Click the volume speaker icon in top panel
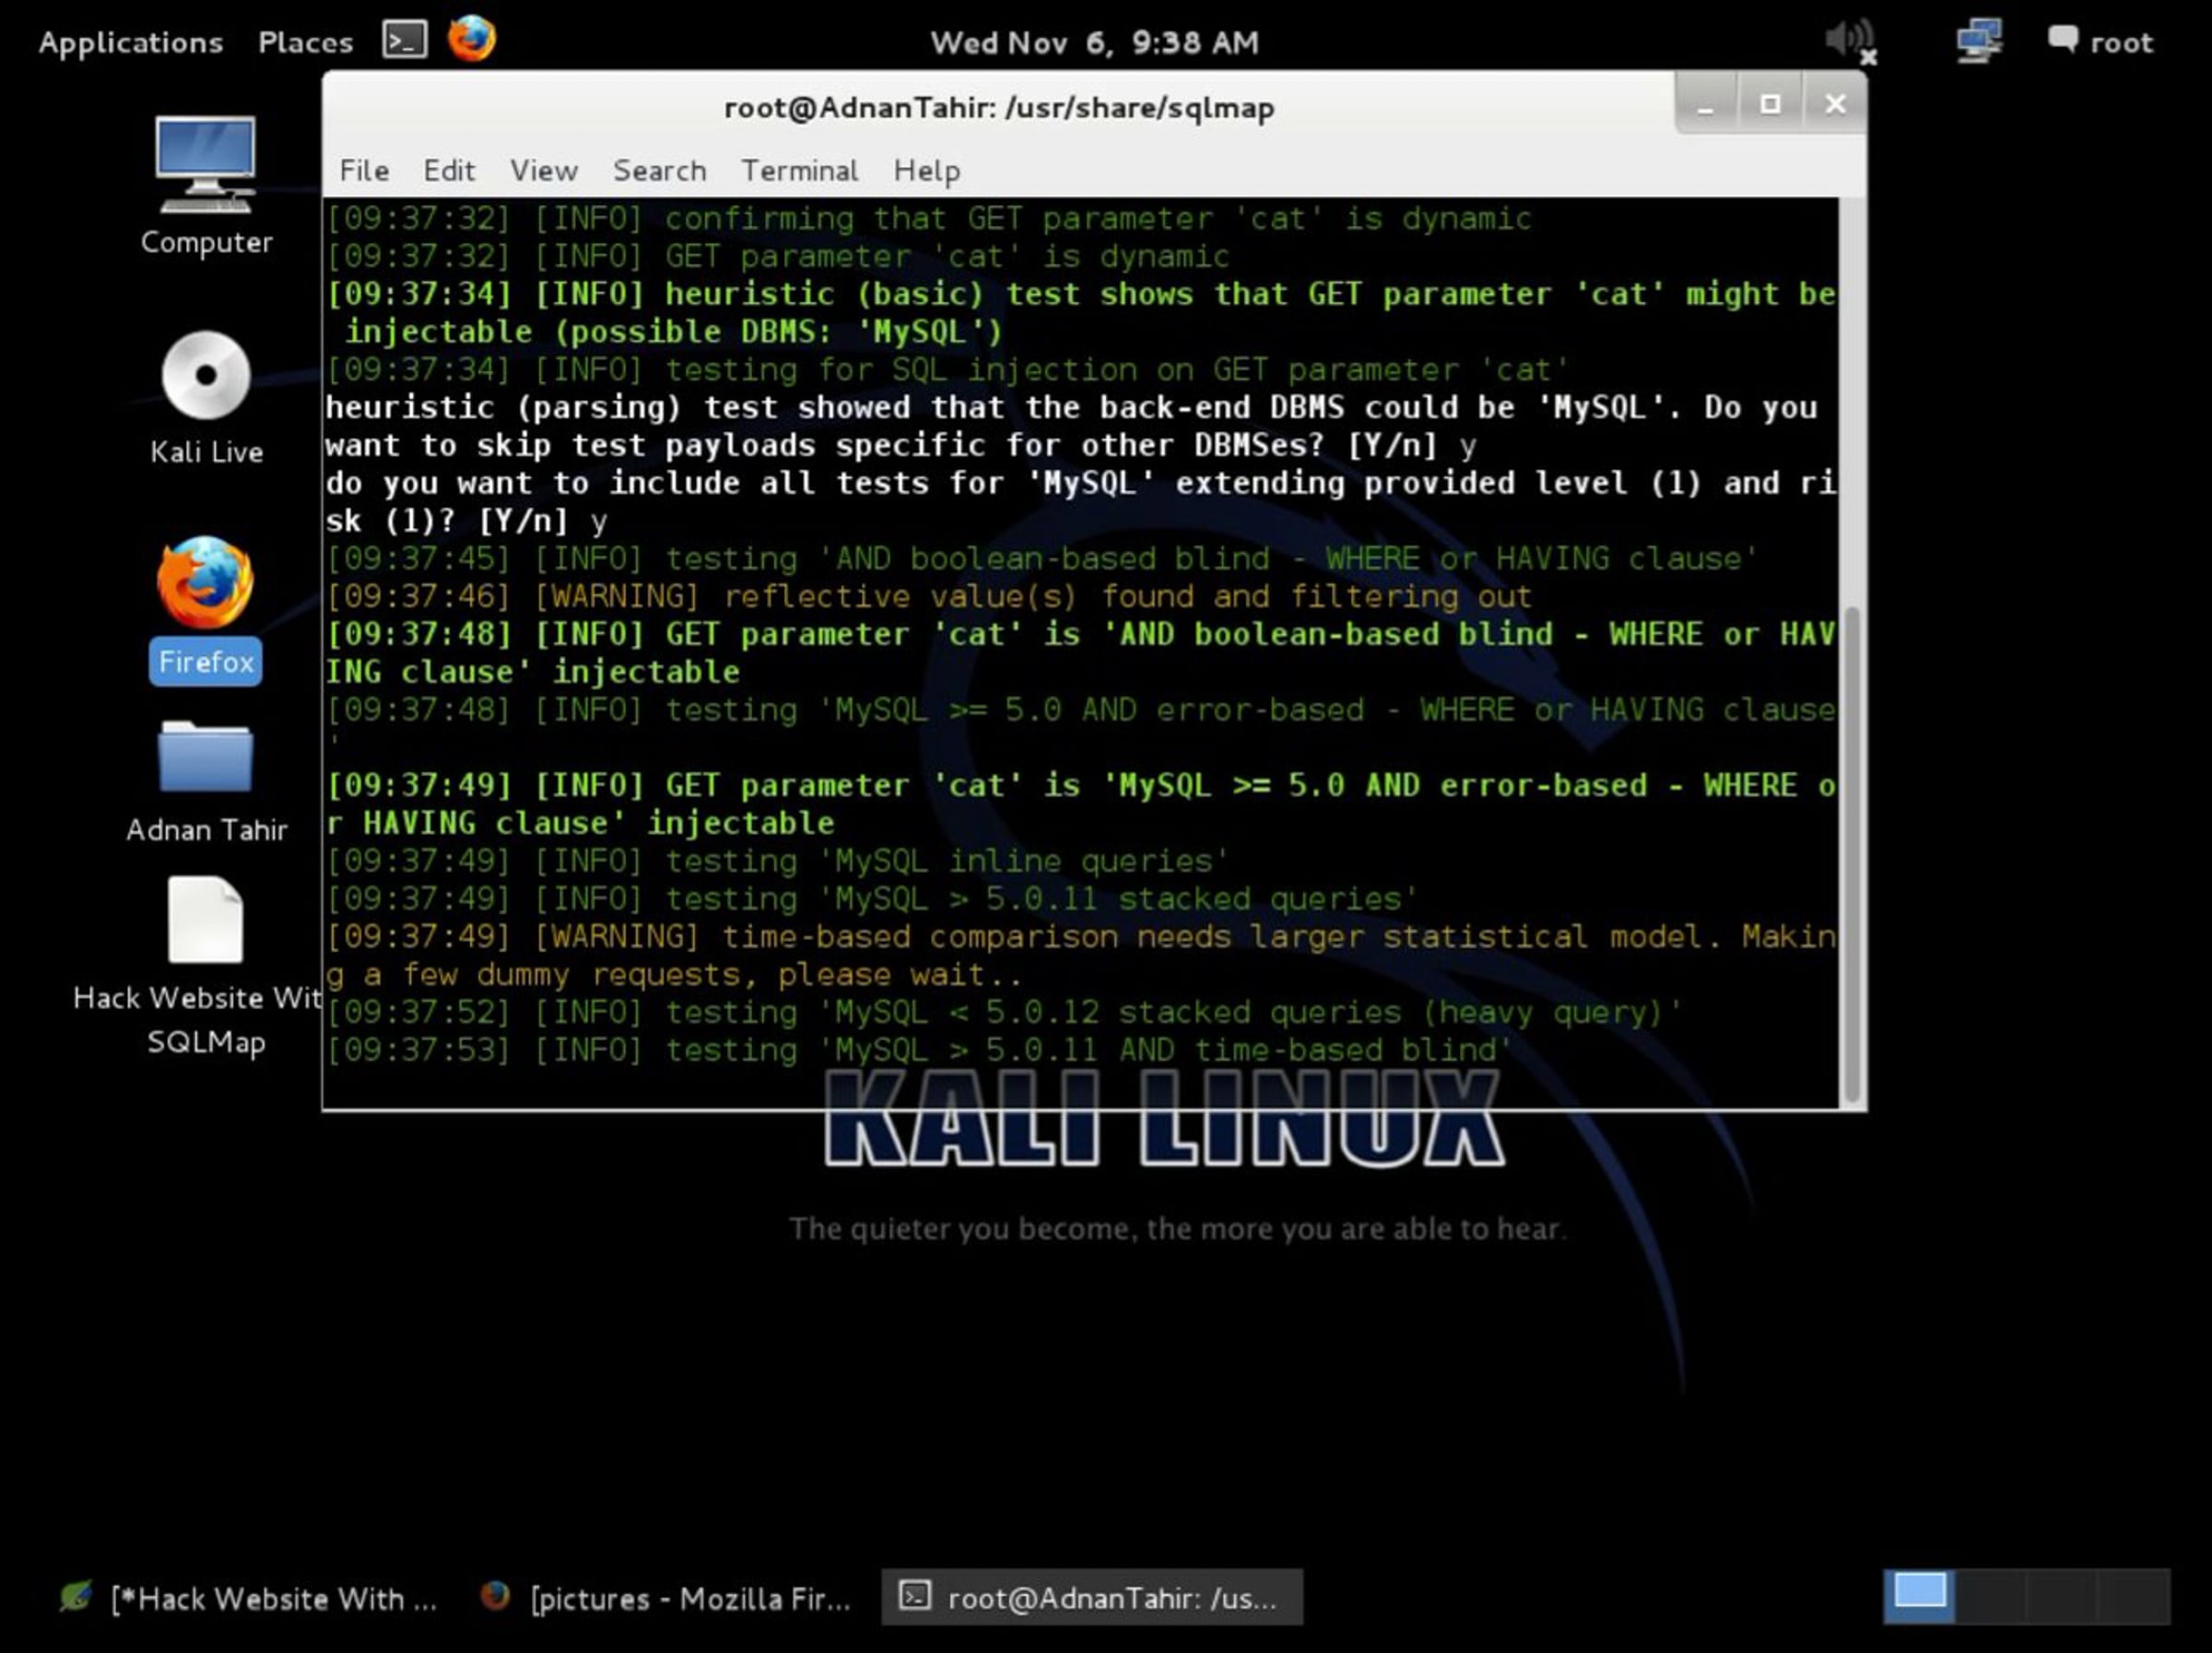The width and height of the screenshot is (2212, 1653). tap(1849, 41)
